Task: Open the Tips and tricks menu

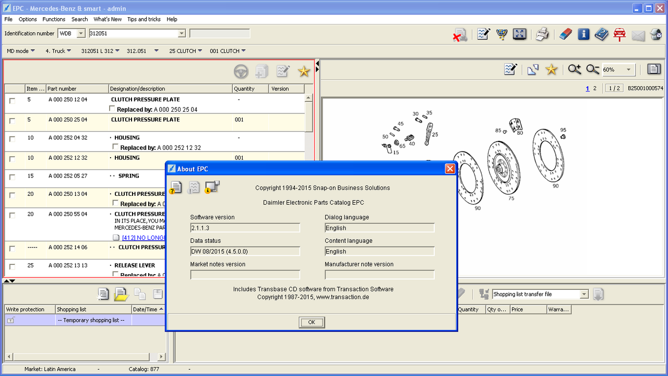Action: [x=144, y=19]
